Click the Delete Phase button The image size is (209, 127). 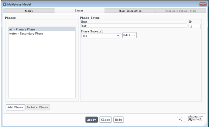click(38, 107)
